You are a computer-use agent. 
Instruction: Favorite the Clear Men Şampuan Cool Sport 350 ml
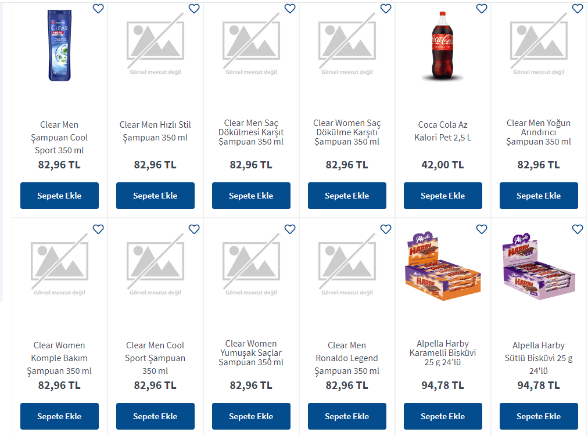(x=98, y=9)
